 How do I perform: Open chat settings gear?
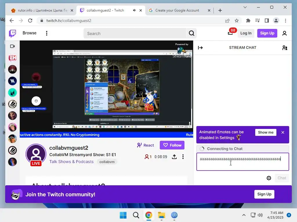point(269,178)
